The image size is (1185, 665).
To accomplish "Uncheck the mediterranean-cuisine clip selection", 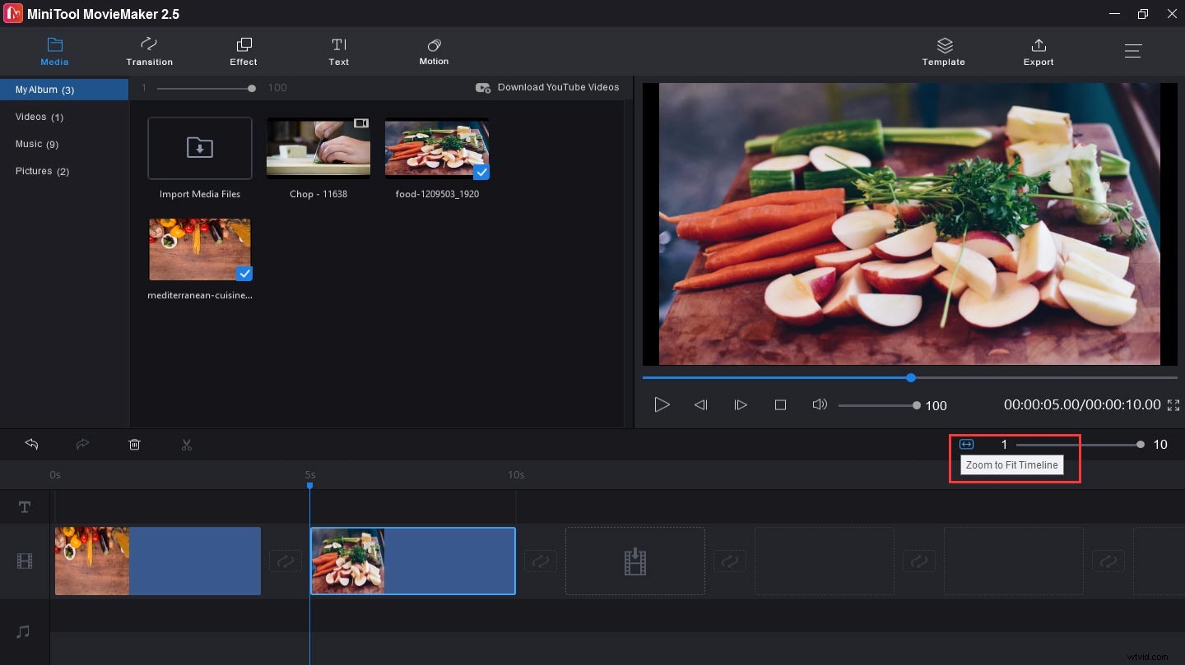I will [244, 274].
